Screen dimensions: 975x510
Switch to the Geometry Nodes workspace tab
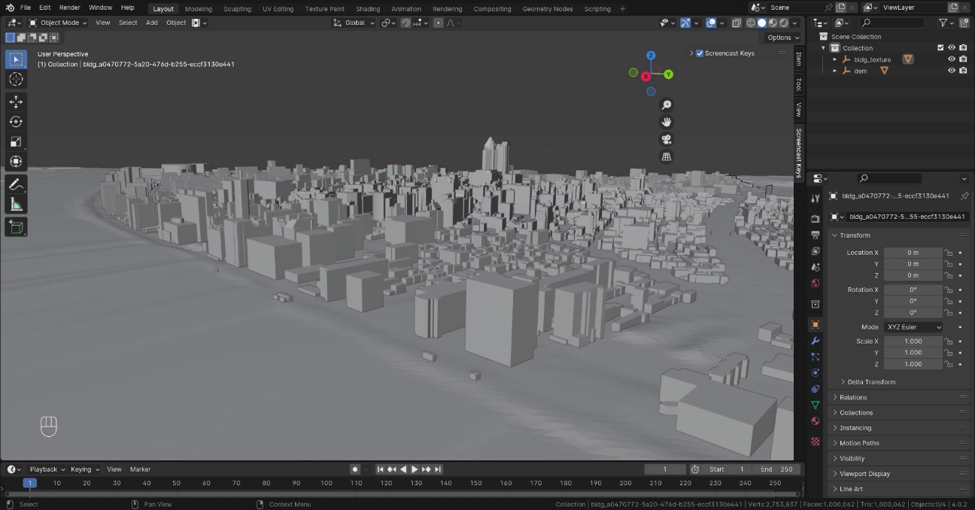[548, 9]
